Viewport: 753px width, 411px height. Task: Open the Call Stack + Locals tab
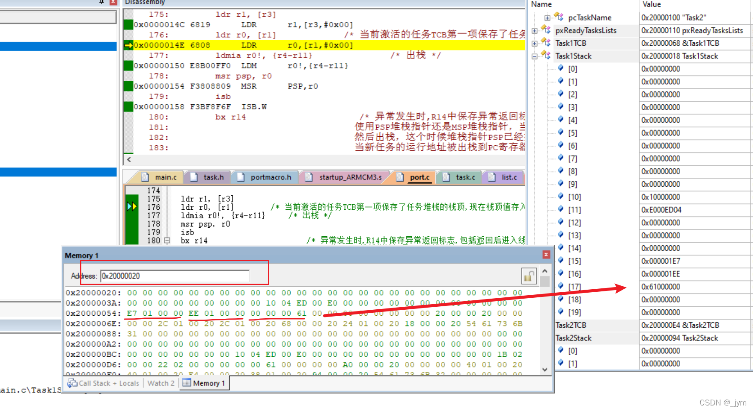pos(104,383)
